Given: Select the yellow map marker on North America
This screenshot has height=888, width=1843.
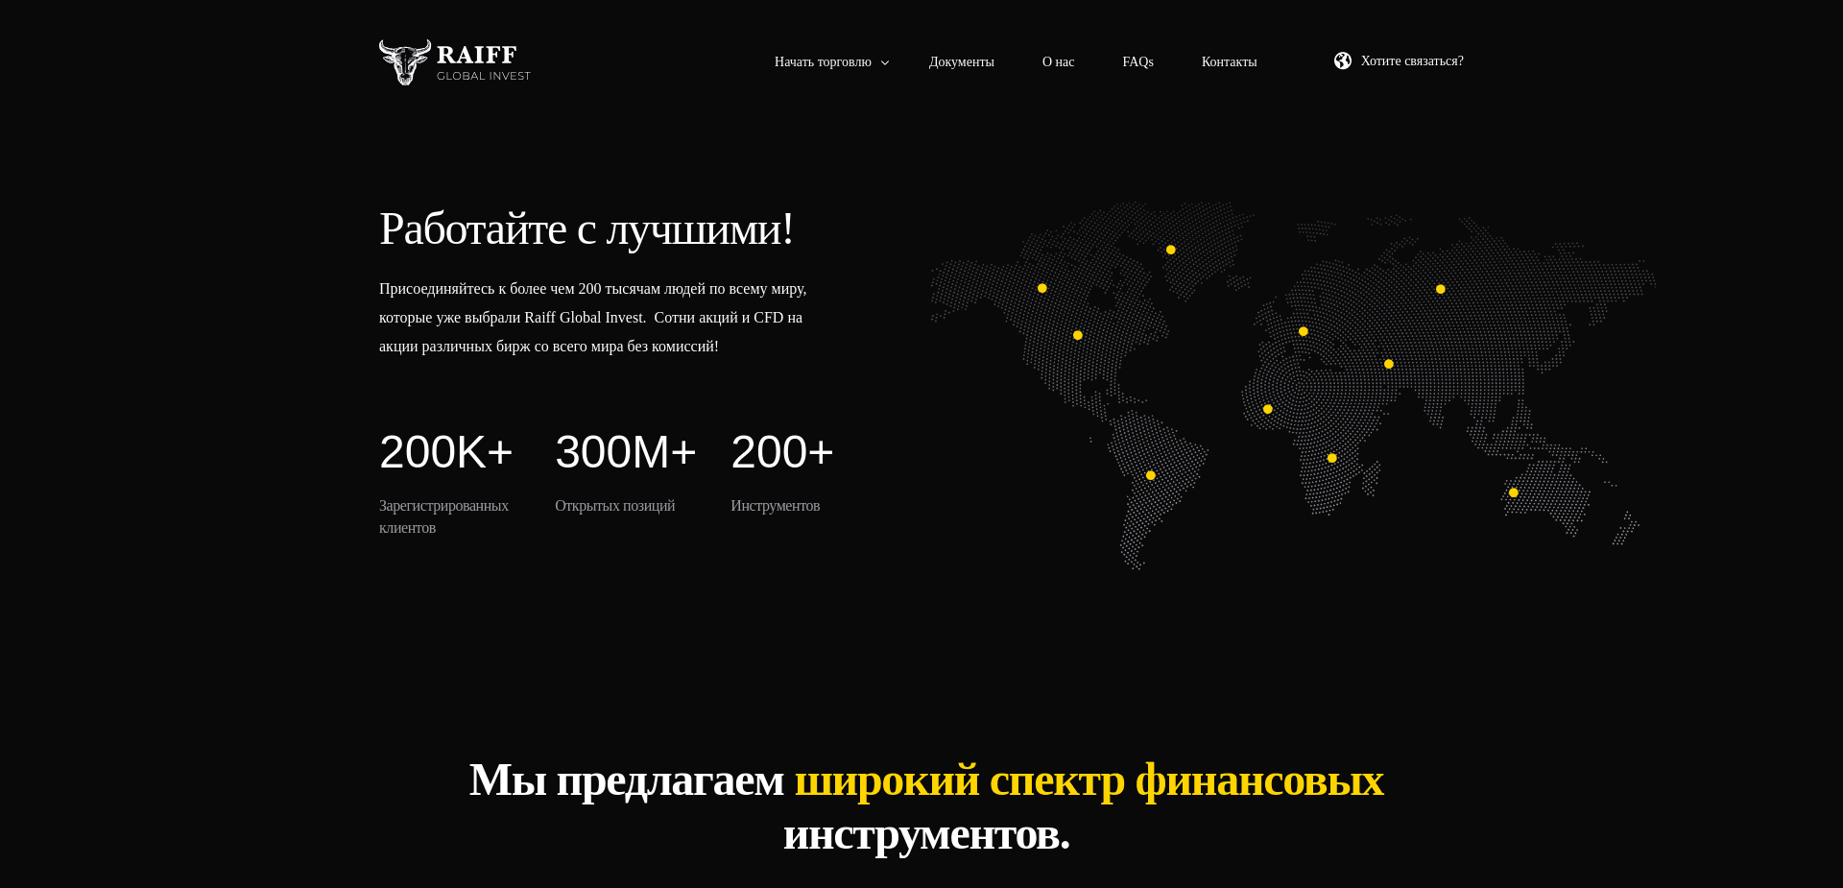Looking at the screenshot, I should 1041,288.
